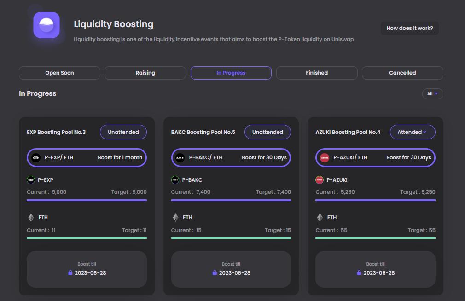Image resolution: width=465 pixels, height=301 pixels.
Task: Click the lock icon in AZUKI pool's boost date
Action: (359, 273)
